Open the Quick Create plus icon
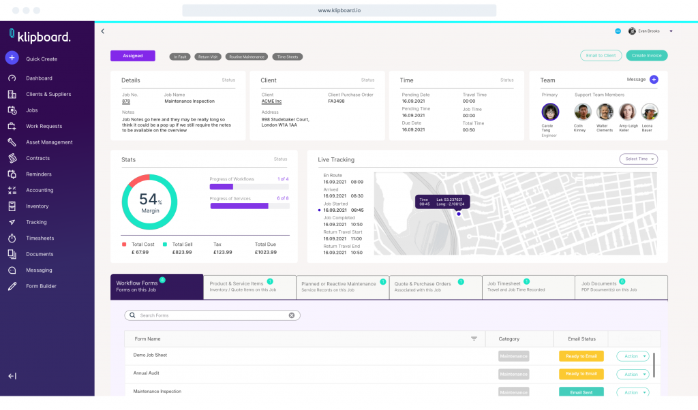698x410 pixels. pyautogui.click(x=12, y=58)
